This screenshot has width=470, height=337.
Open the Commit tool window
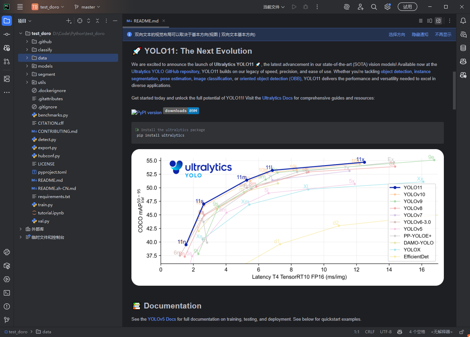point(7,34)
